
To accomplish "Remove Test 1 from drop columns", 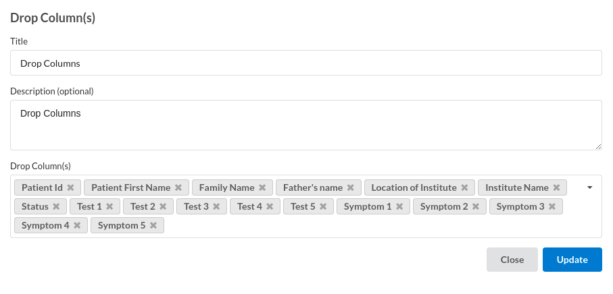I will [109, 206].
